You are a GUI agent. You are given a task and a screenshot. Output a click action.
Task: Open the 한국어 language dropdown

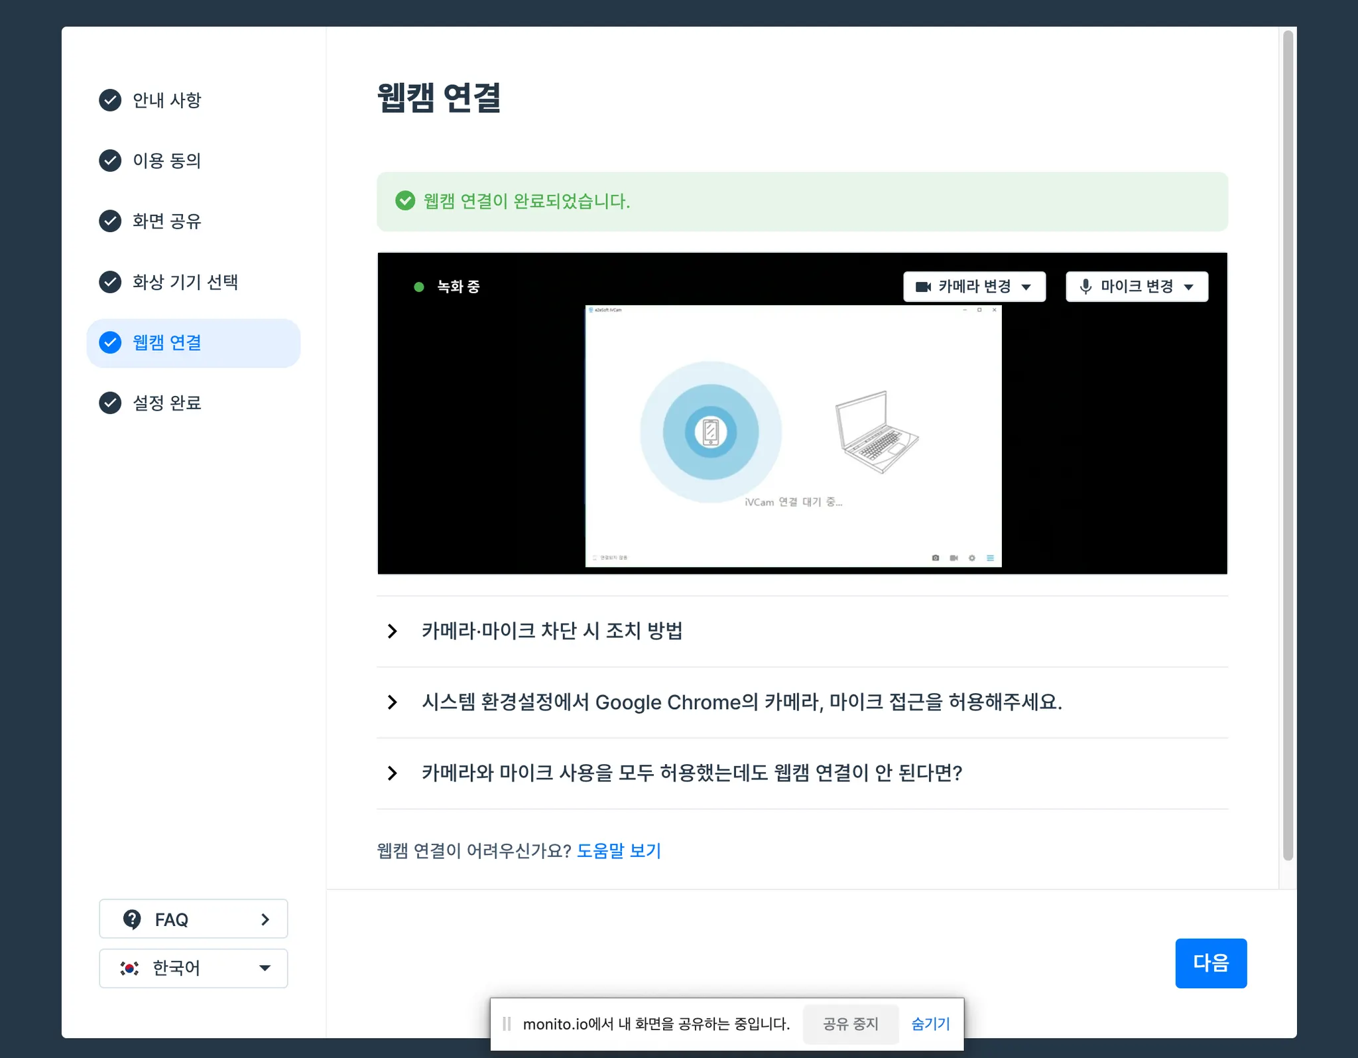coord(193,968)
